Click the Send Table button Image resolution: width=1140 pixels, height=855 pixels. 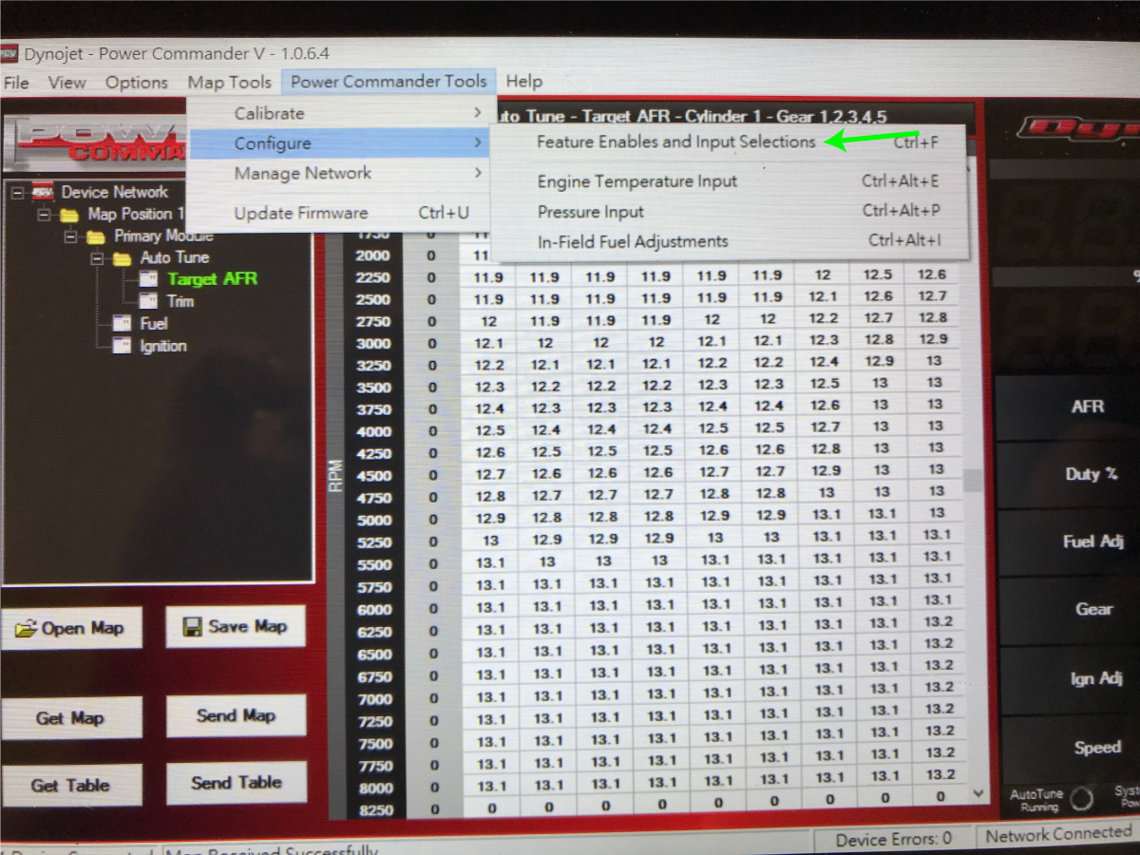237,783
